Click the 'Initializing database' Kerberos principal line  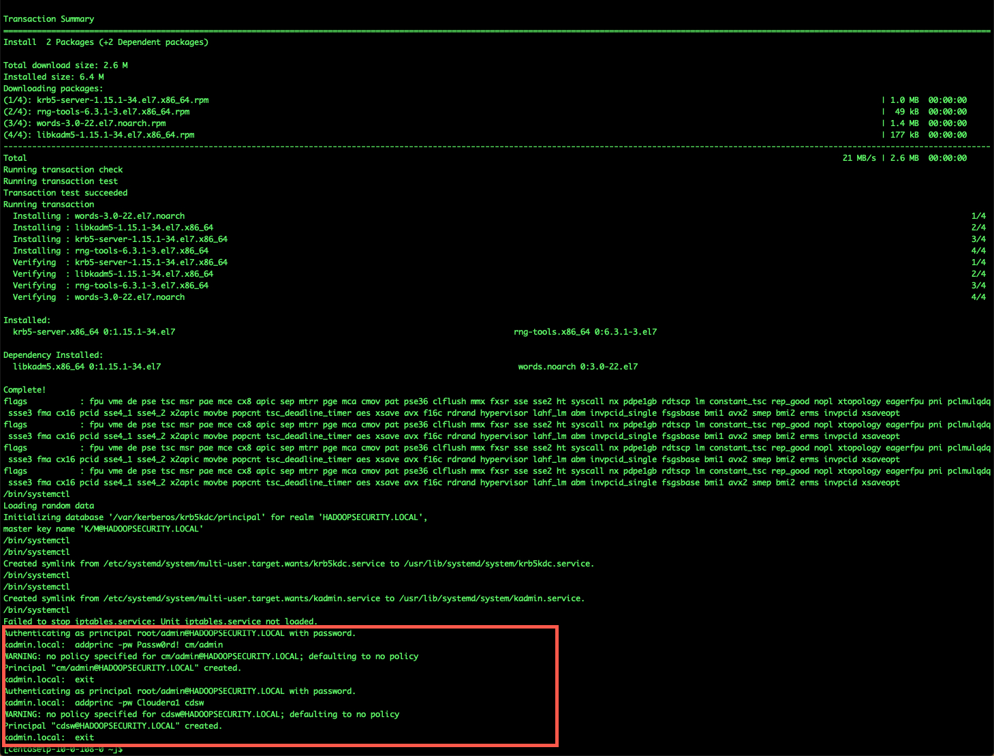click(x=215, y=517)
